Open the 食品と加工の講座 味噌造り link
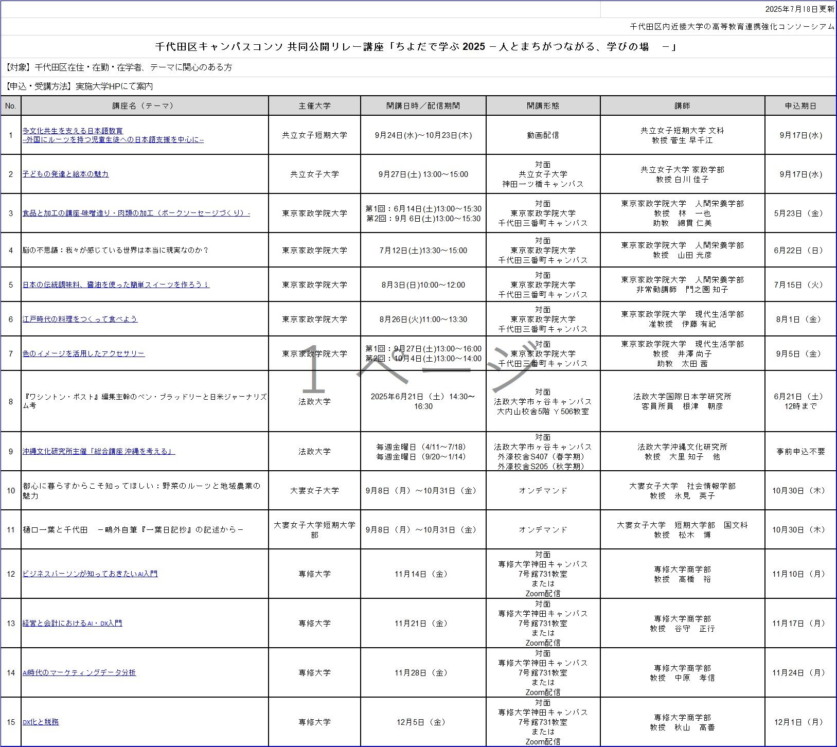 [136, 213]
